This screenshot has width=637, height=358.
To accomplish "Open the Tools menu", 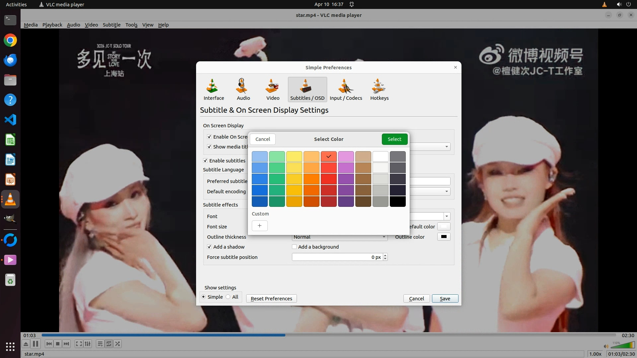I will click(x=131, y=25).
